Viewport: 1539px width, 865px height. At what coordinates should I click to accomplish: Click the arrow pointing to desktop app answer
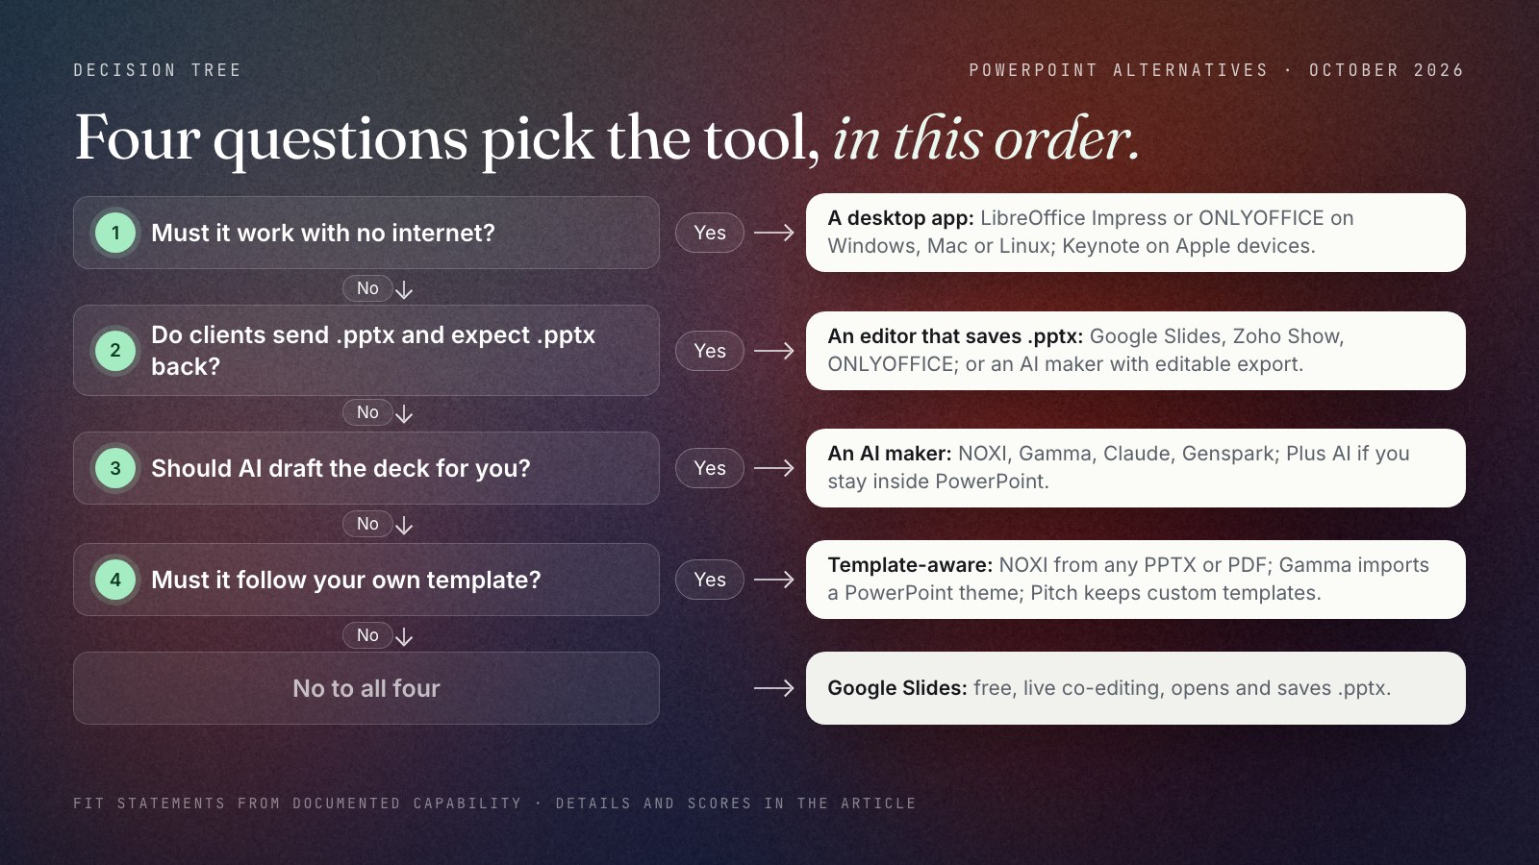774,233
